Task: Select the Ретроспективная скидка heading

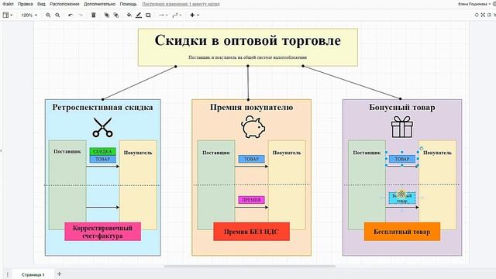Action: coord(102,107)
